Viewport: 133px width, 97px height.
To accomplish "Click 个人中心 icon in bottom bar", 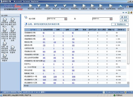I will (125, 92).
